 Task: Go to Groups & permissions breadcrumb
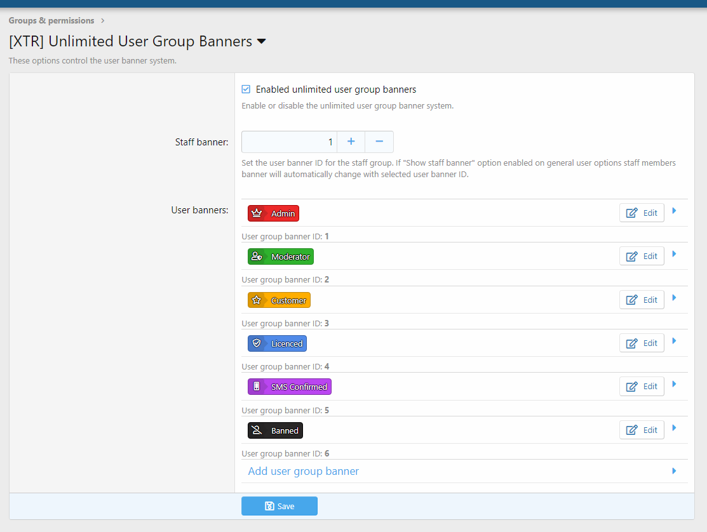point(51,21)
